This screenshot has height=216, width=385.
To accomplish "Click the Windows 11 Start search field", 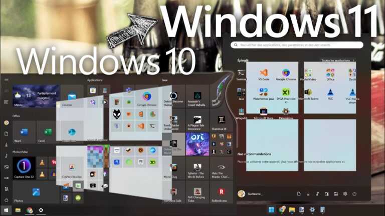I will (297, 45).
